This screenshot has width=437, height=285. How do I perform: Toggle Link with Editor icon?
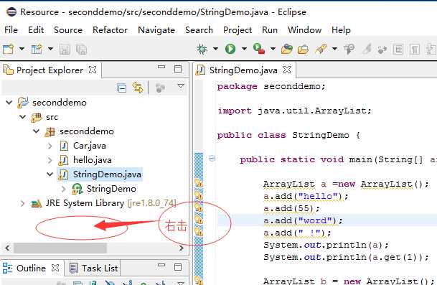pyautogui.click(x=138, y=88)
